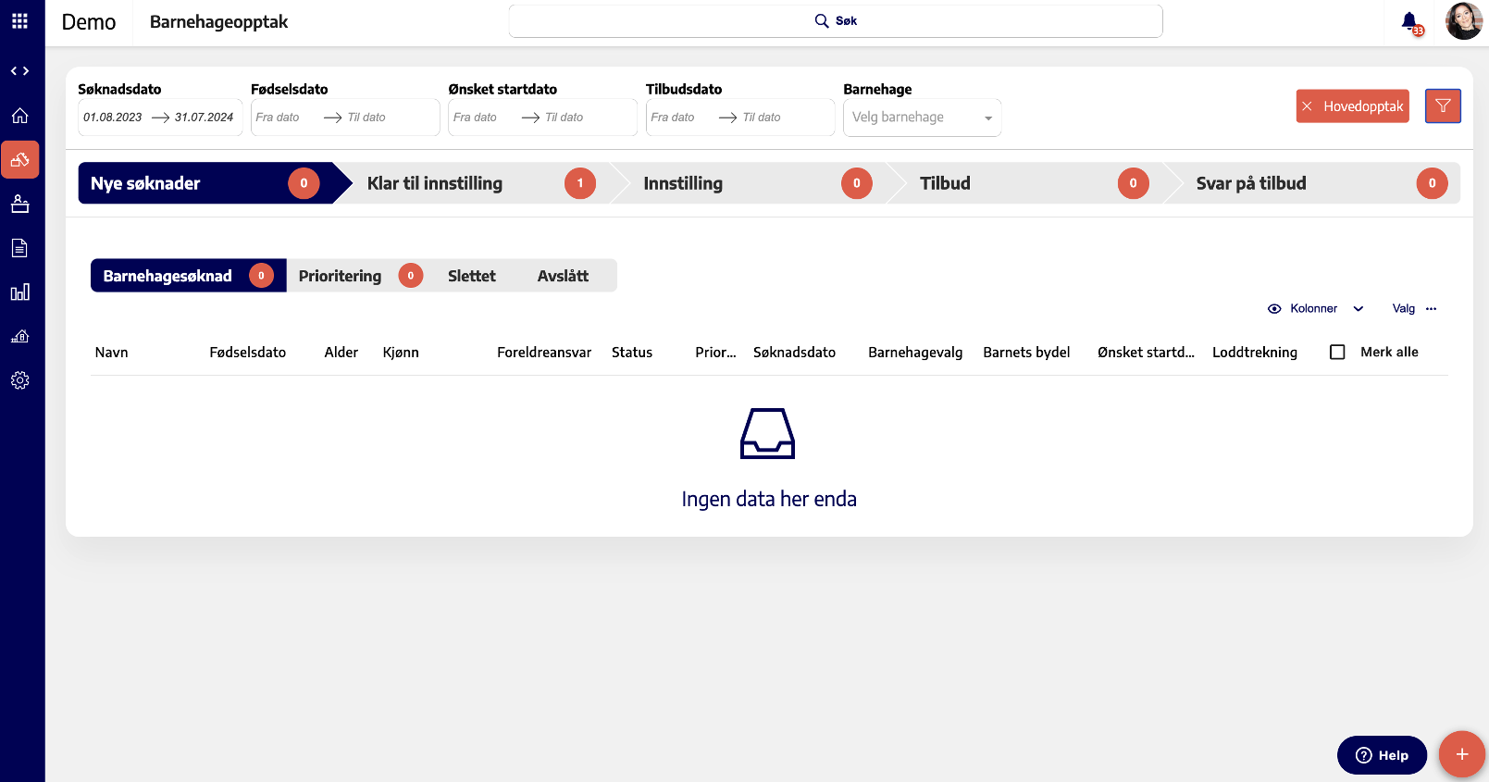Image resolution: width=1489 pixels, height=782 pixels.
Task: Click the Søk search field
Action: (835, 21)
